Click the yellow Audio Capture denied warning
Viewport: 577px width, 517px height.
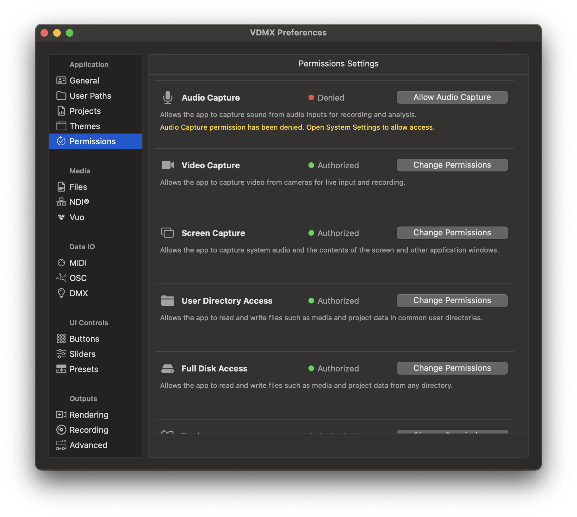[x=297, y=127]
